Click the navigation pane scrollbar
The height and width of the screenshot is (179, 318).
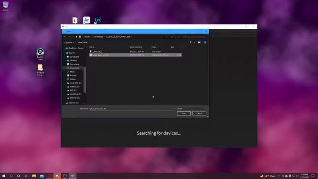(x=85, y=80)
